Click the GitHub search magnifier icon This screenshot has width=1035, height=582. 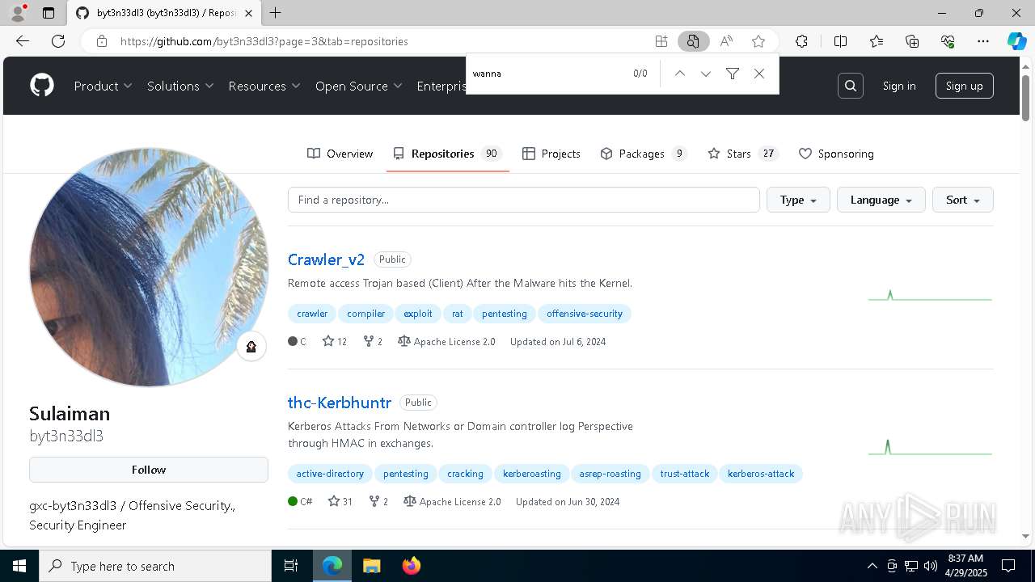coord(851,86)
